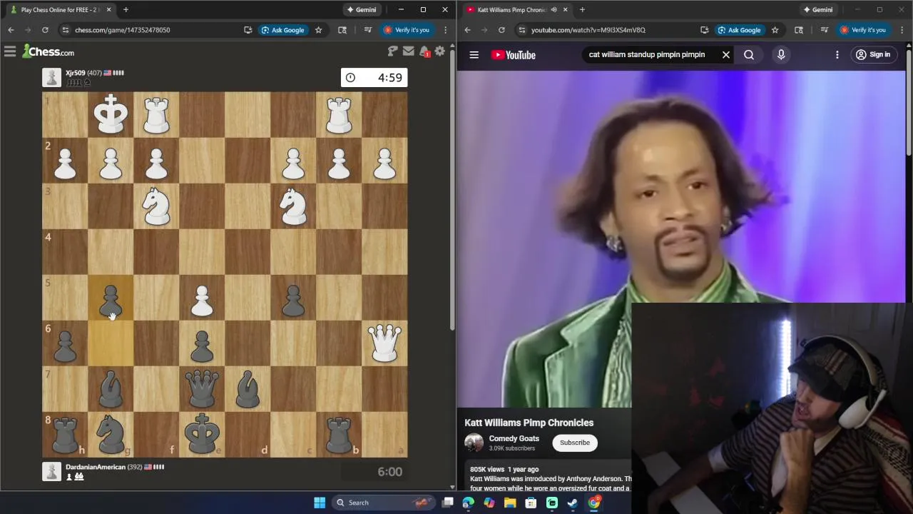This screenshot has width=913, height=514.
Task: Open the Chess.com hamburger menu
Action: (x=10, y=51)
